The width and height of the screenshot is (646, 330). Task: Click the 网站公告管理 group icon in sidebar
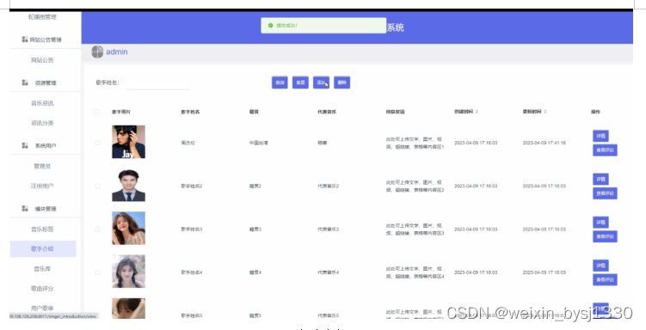(25, 40)
